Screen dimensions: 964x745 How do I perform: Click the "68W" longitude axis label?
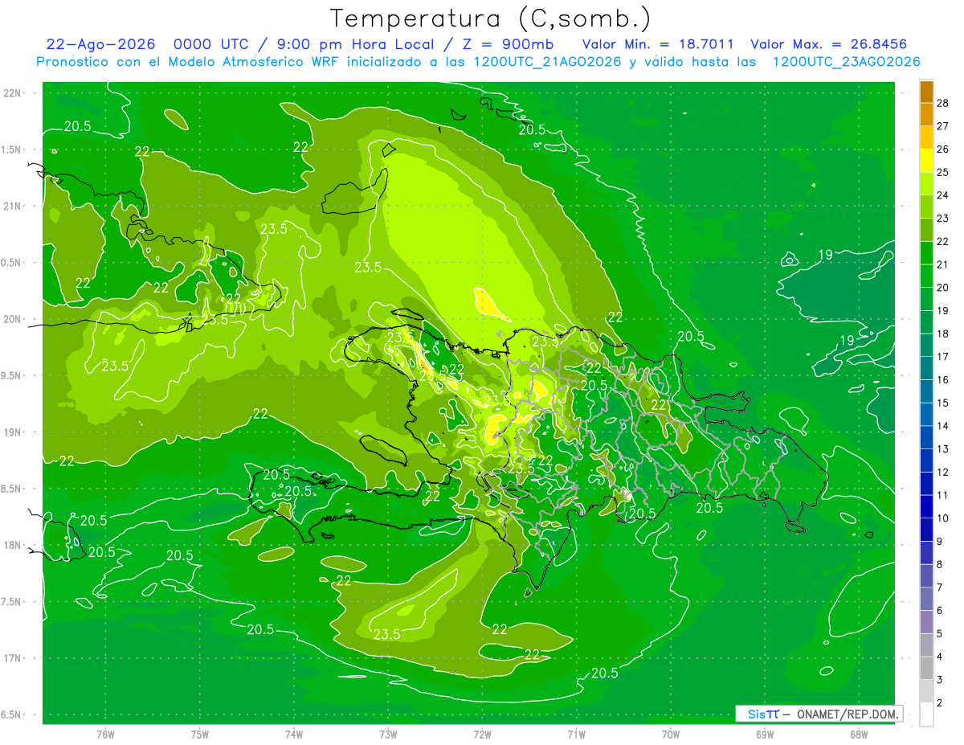(x=859, y=734)
